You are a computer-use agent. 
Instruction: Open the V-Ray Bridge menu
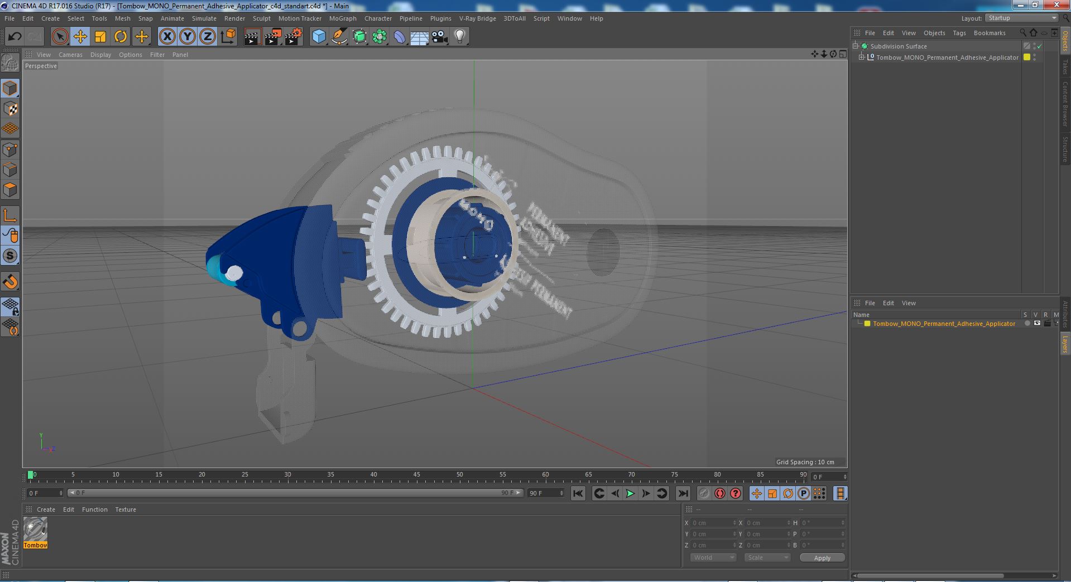click(477, 18)
